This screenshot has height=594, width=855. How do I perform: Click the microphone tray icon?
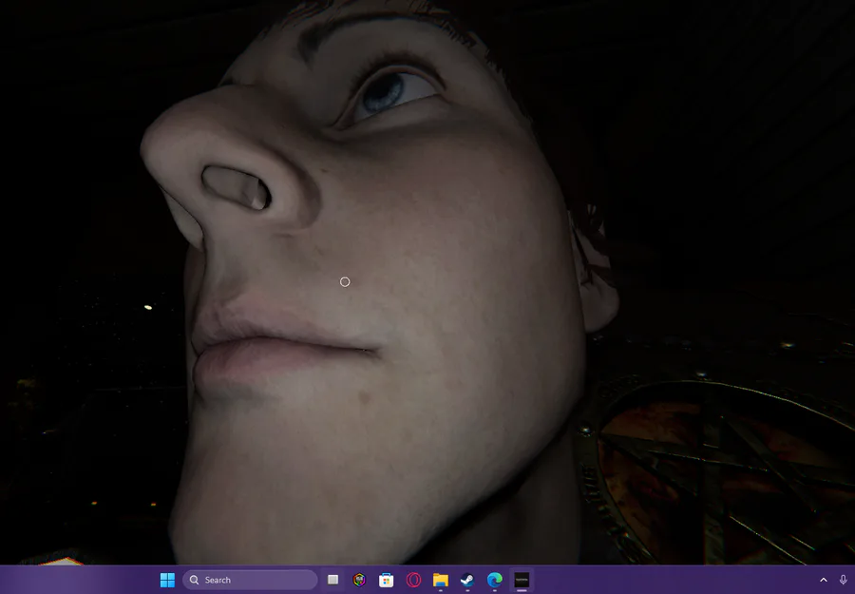click(843, 580)
